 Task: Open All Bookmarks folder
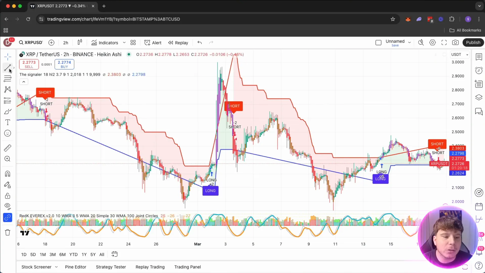[465, 30]
